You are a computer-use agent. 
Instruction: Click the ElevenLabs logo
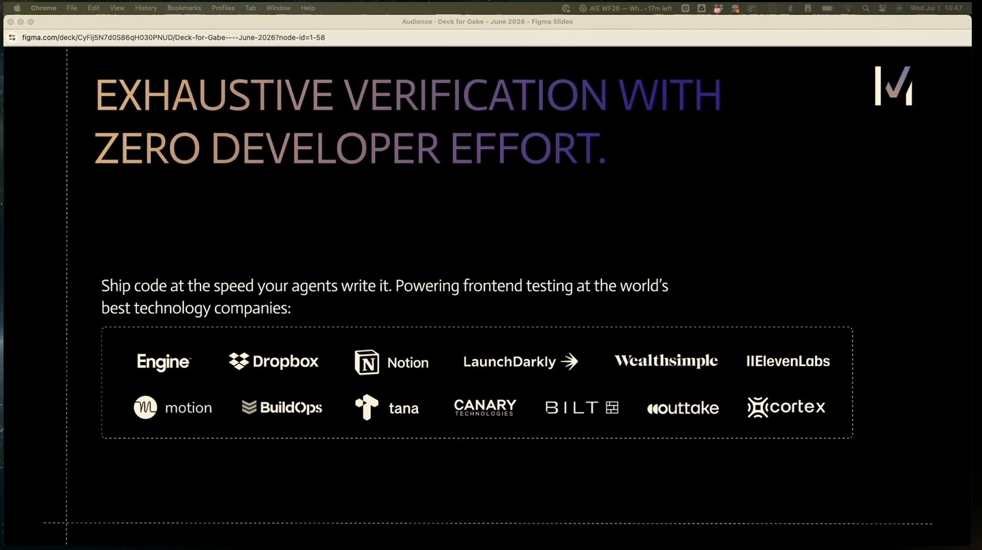click(788, 361)
